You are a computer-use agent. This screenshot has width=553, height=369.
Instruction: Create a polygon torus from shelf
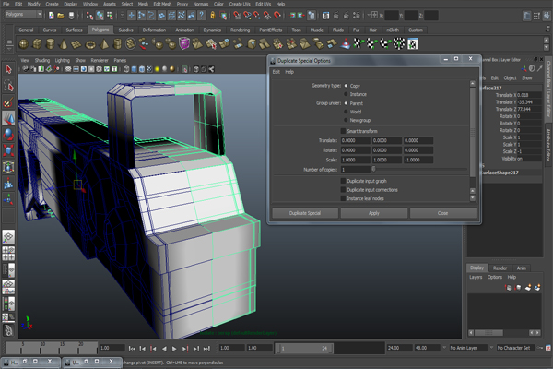pyautogui.click(x=90, y=44)
